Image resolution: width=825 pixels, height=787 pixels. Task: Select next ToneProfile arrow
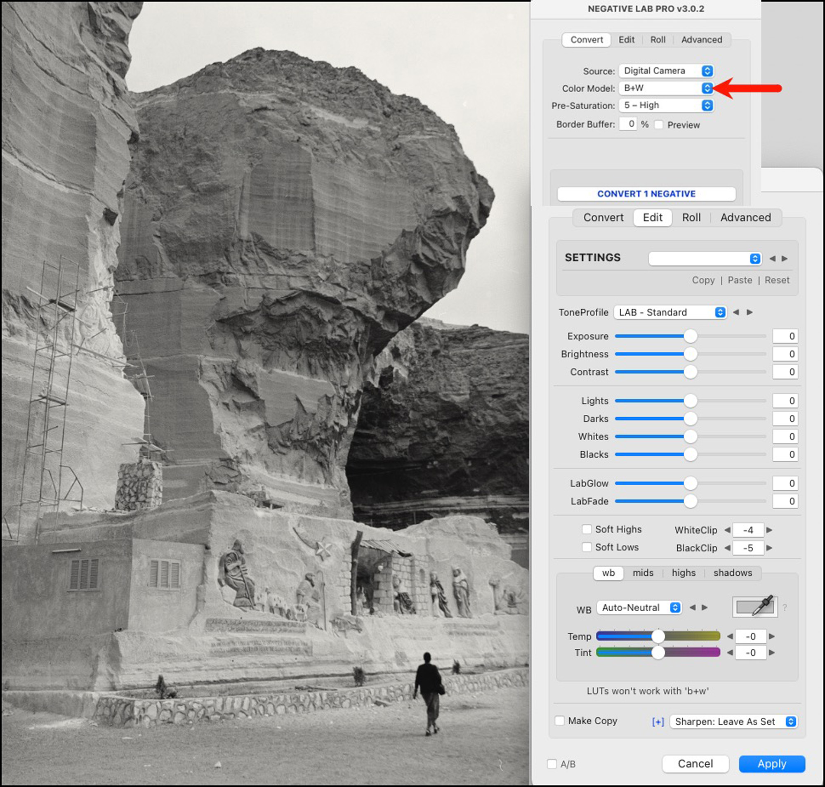(750, 312)
